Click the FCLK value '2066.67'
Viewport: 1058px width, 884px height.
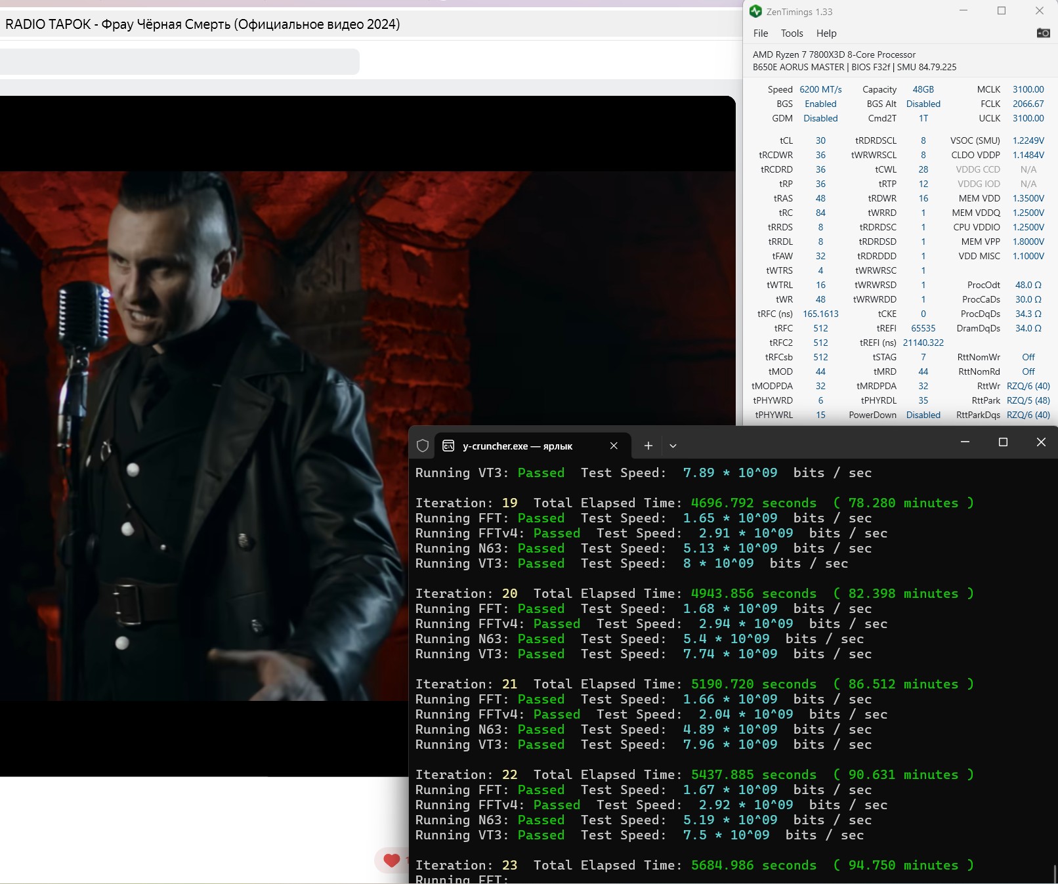(x=1028, y=104)
